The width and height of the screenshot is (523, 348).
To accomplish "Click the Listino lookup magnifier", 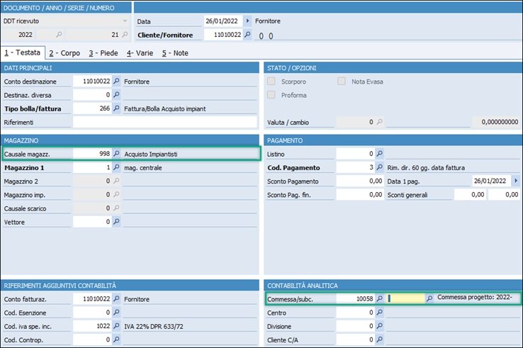I will point(379,153).
